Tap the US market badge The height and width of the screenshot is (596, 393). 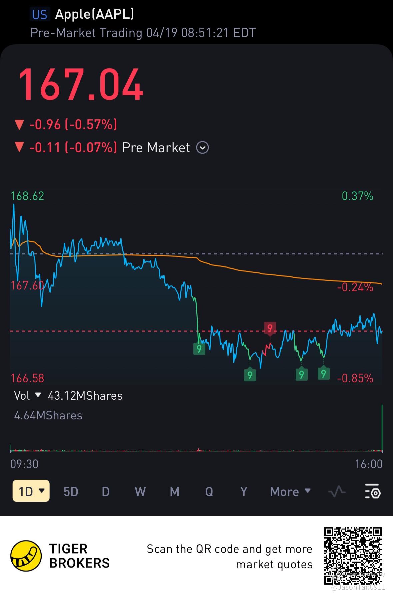pyautogui.click(x=40, y=14)
